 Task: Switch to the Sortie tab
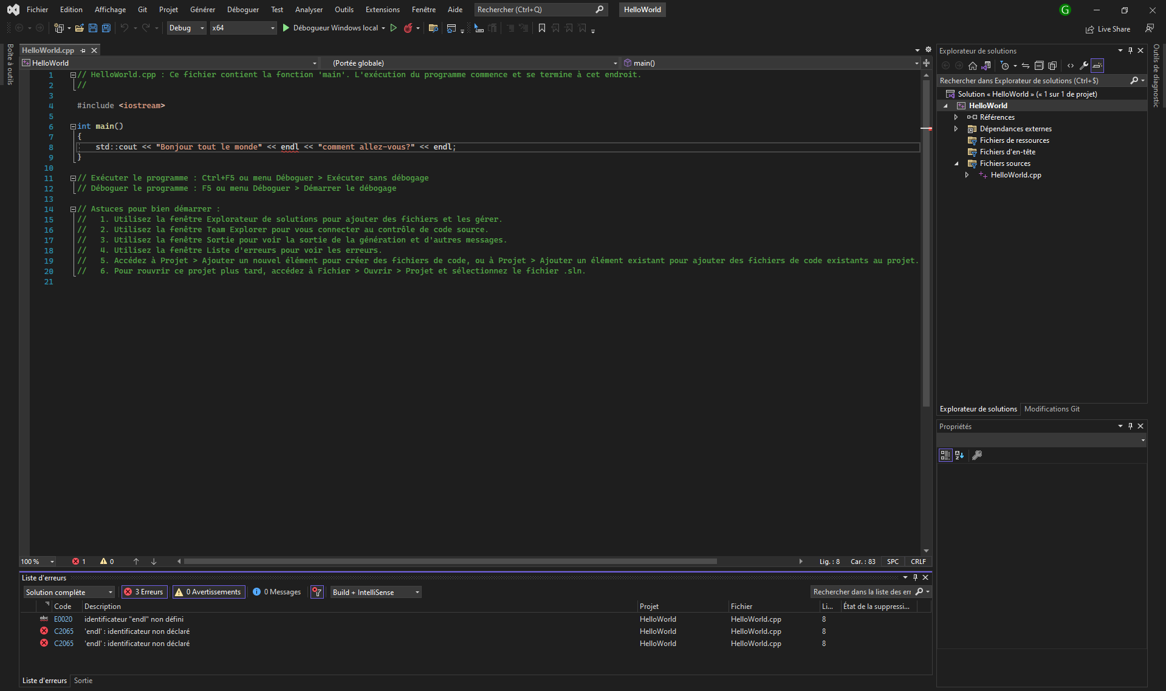click(83, 681)
